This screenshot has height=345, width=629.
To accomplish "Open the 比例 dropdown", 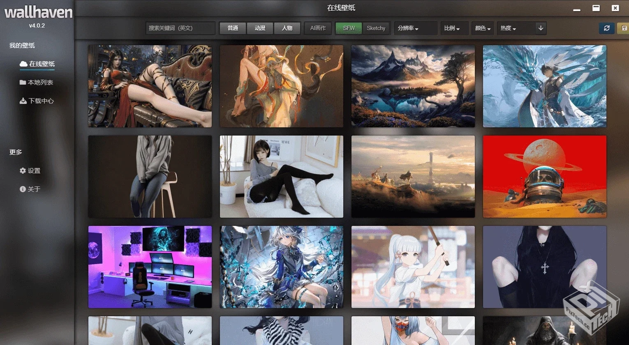I will [x=454, y=28].
